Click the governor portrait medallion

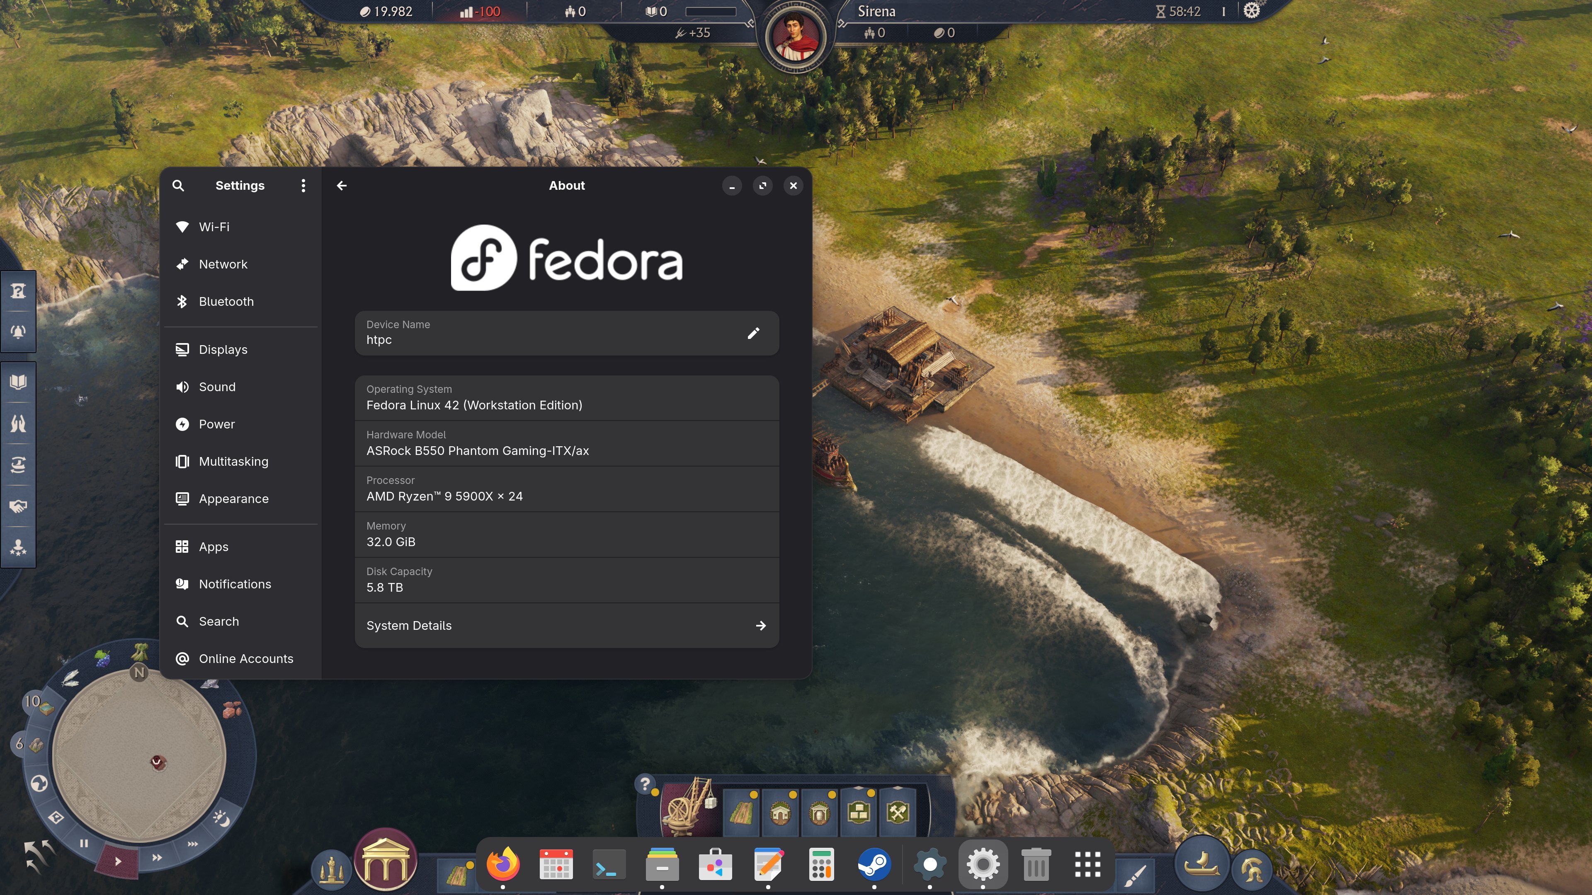796,37
